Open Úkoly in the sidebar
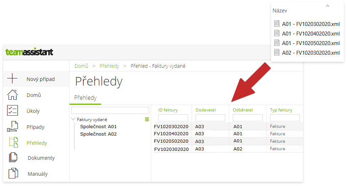Screen dimensions: 347x186 pyautogui.click(x=33, y=111)
